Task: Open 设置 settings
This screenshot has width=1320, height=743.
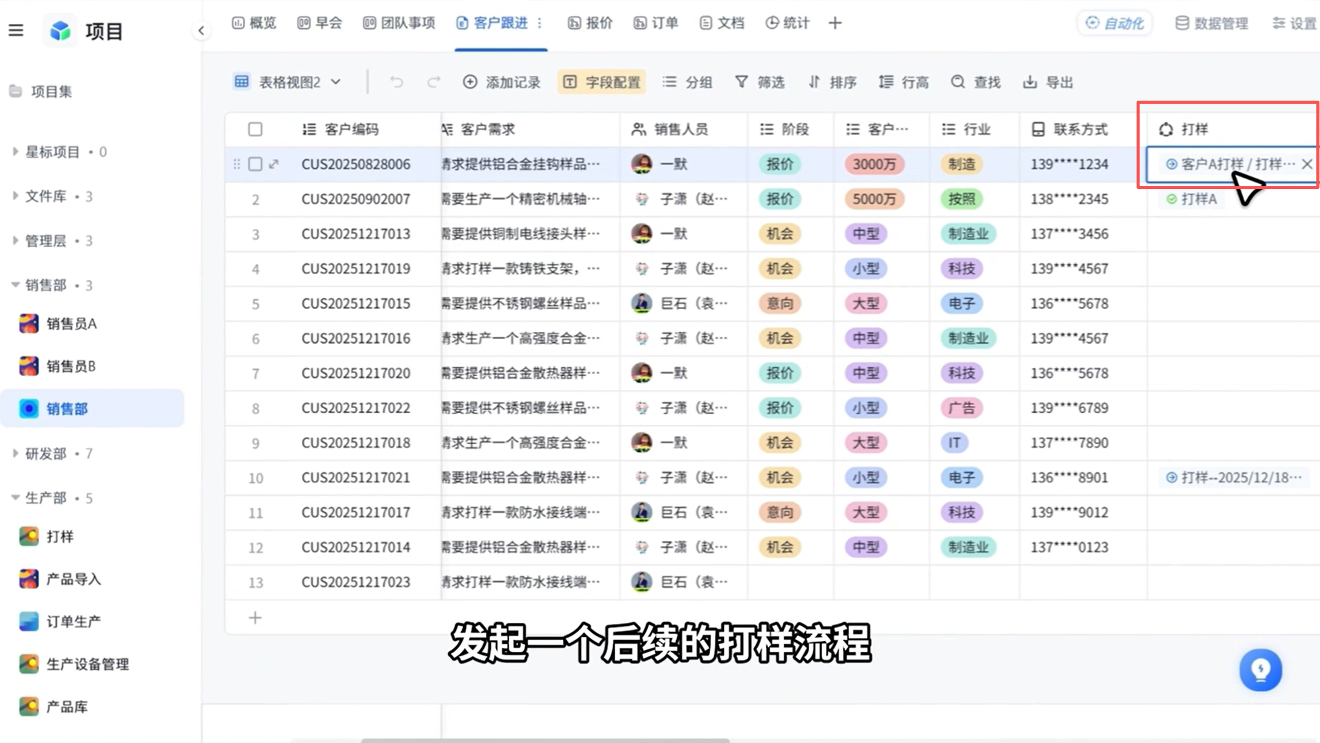Action: tap(1295, 23)
